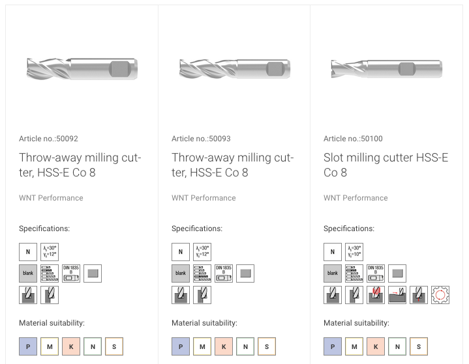Click the 'blank' coating icon for article 50093
The width and height of the screenshot is (469, 364).
(181, 273)
